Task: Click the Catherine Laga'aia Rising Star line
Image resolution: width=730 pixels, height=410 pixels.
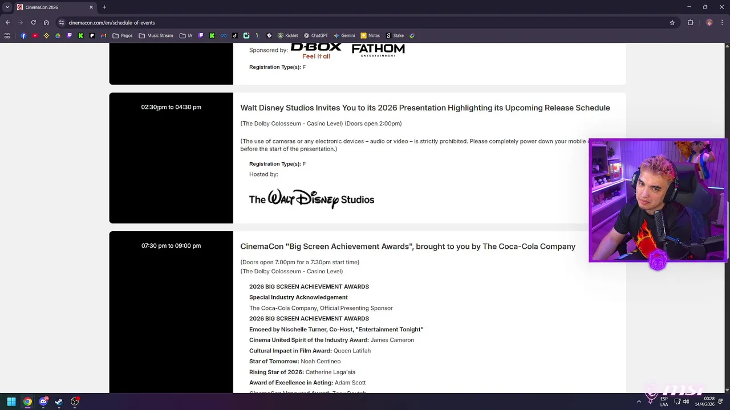Action: (x=302, y=372)
